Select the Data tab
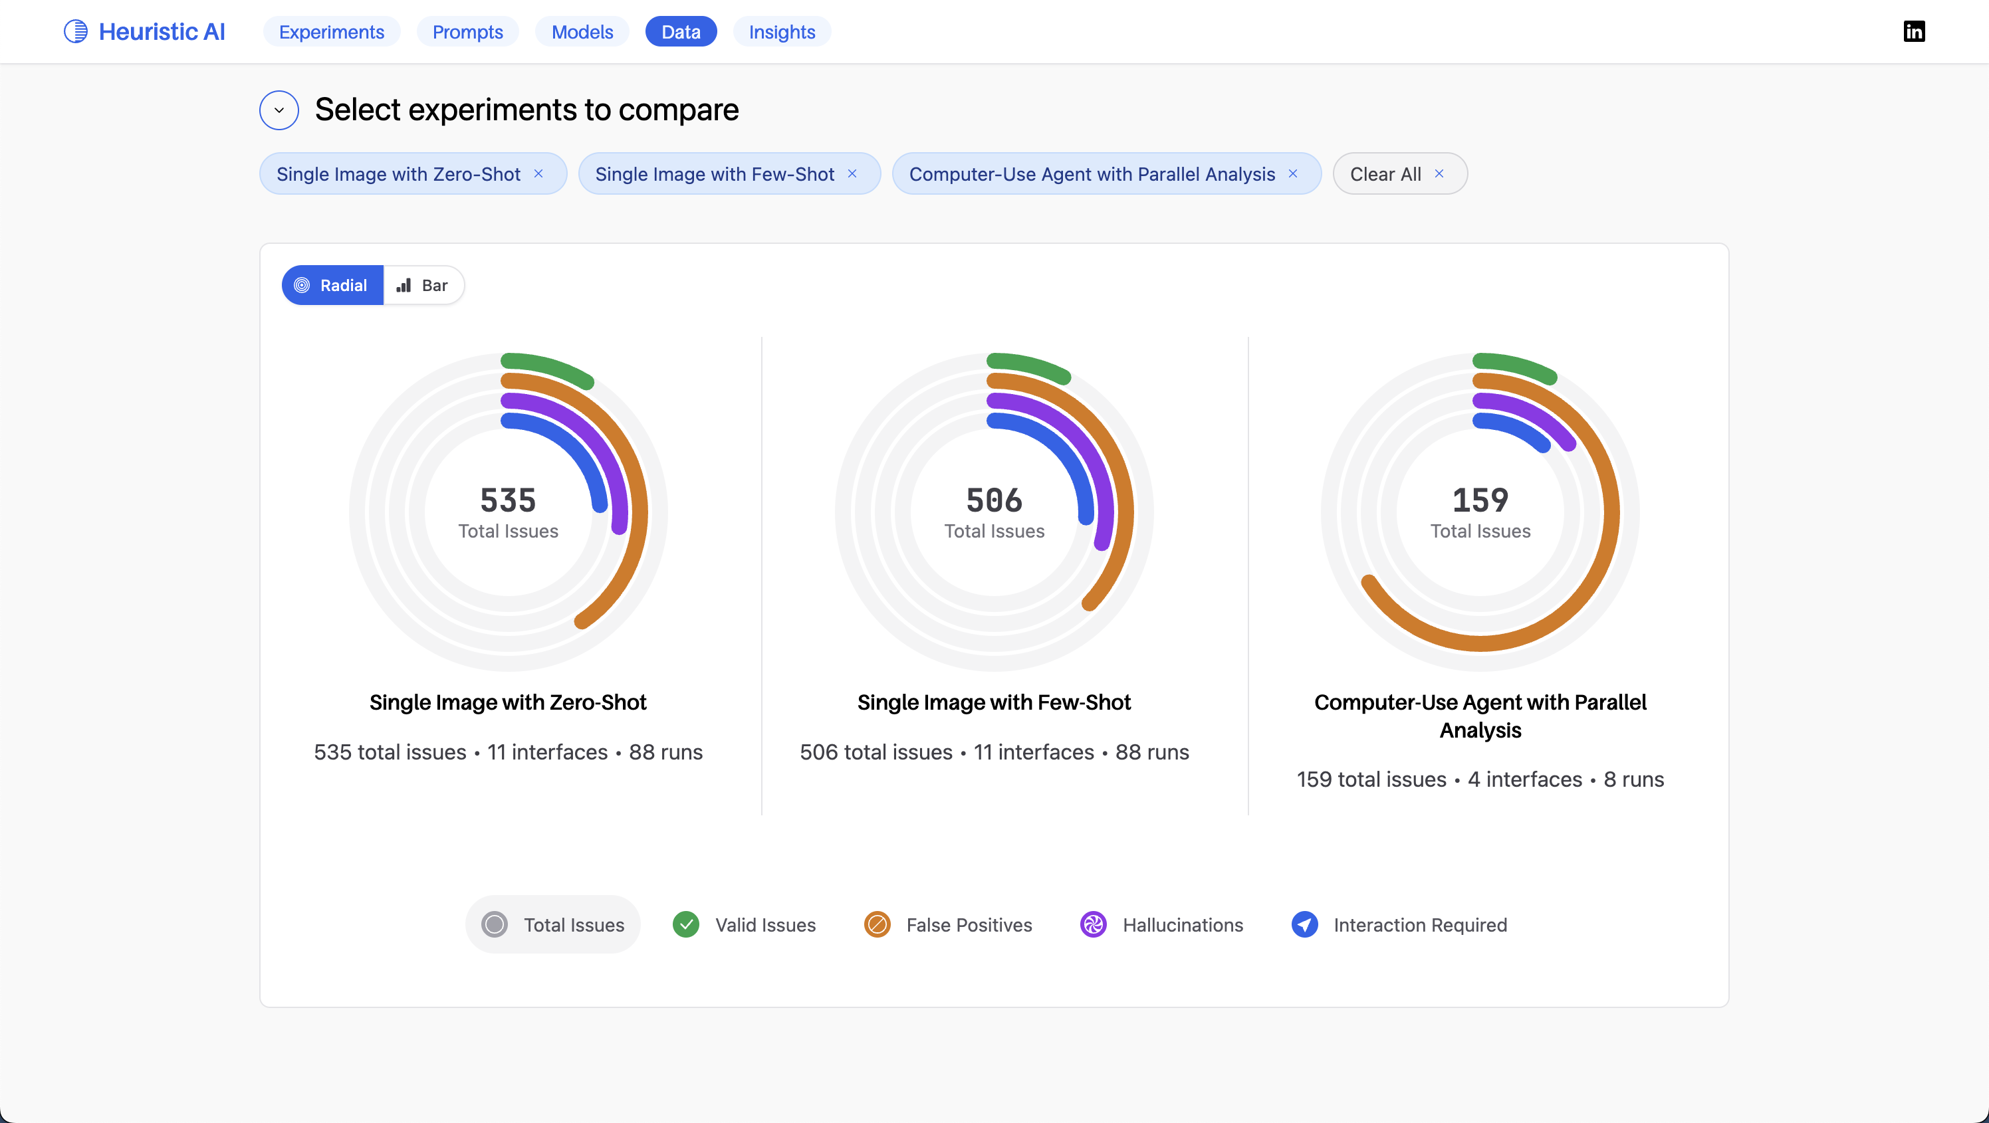 click(x=681, y=32)
